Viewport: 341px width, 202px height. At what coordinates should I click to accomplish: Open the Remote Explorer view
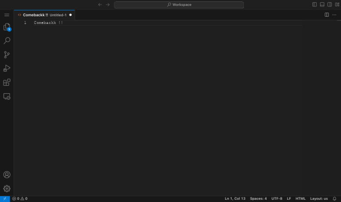(7, 96)
